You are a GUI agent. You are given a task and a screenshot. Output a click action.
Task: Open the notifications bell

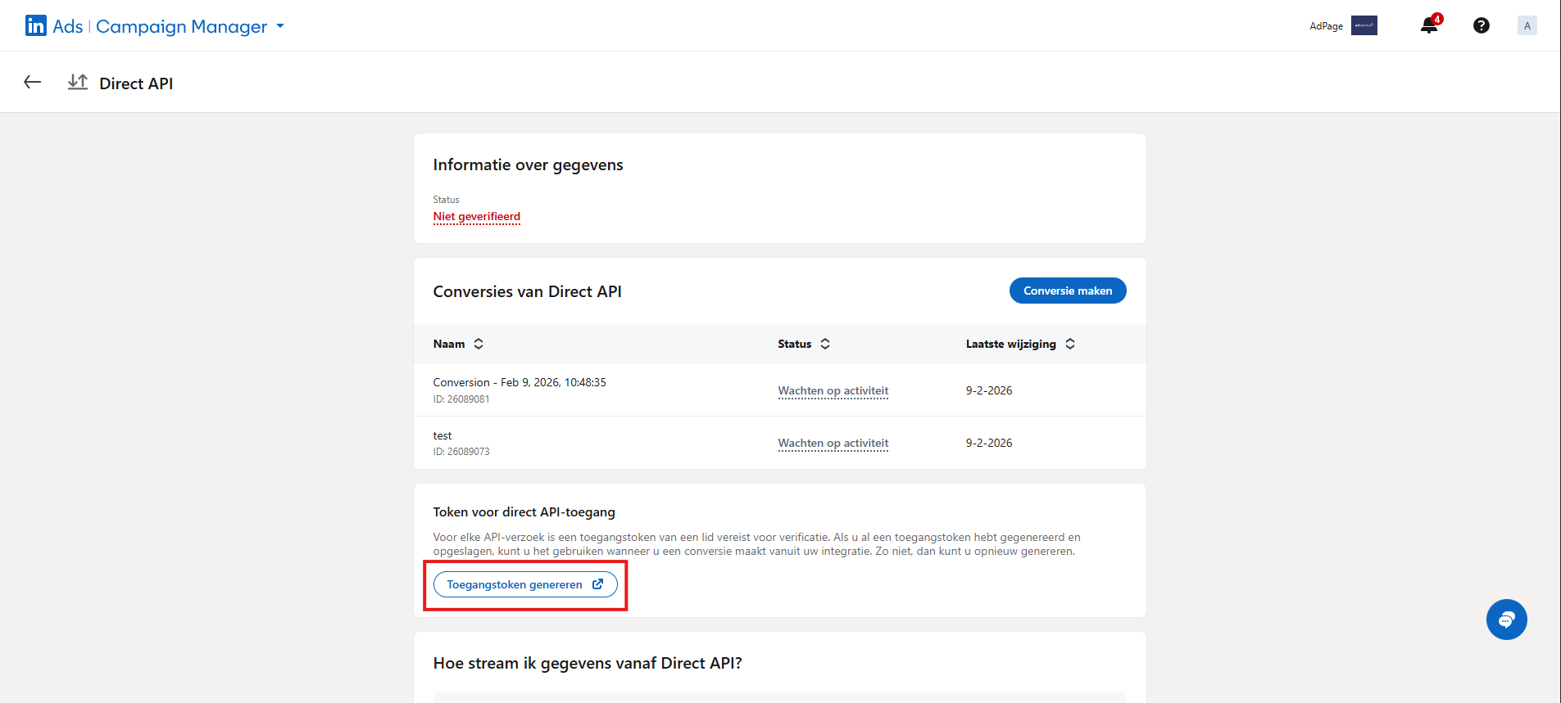1429,25
